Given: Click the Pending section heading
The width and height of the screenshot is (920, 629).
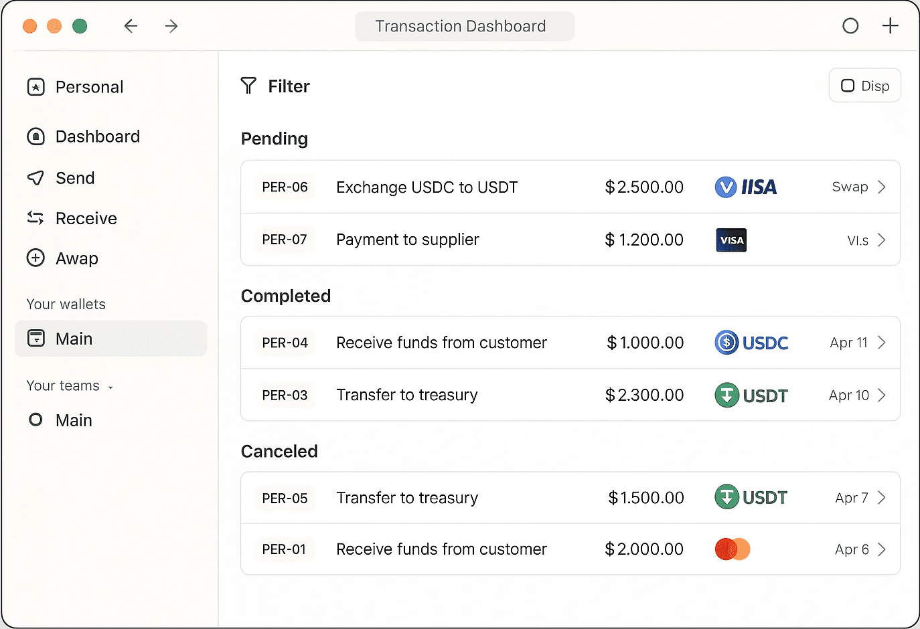Looking at the screenshot, I should point(275,139).
